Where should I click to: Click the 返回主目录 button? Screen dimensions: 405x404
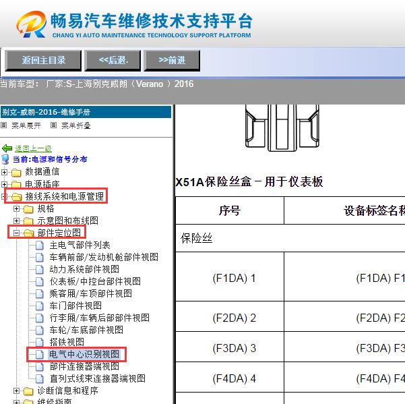point(43,61)
